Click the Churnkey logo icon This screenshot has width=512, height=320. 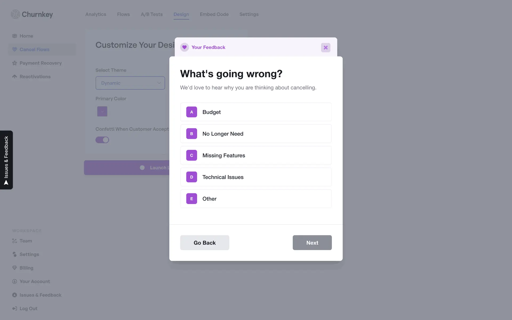15,14
